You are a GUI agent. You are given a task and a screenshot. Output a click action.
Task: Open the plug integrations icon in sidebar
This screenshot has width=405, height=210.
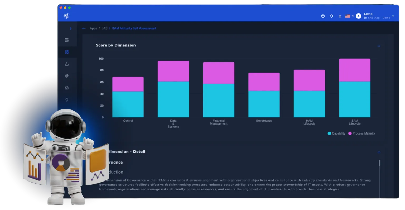point(67,100)
